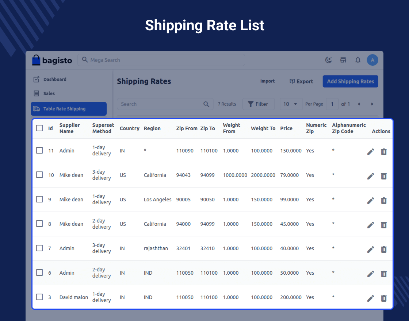The width and height of the screenshot is (409, 321).
Task: Delete shipping rate Id 8
Action: click(x=384, y=225)
